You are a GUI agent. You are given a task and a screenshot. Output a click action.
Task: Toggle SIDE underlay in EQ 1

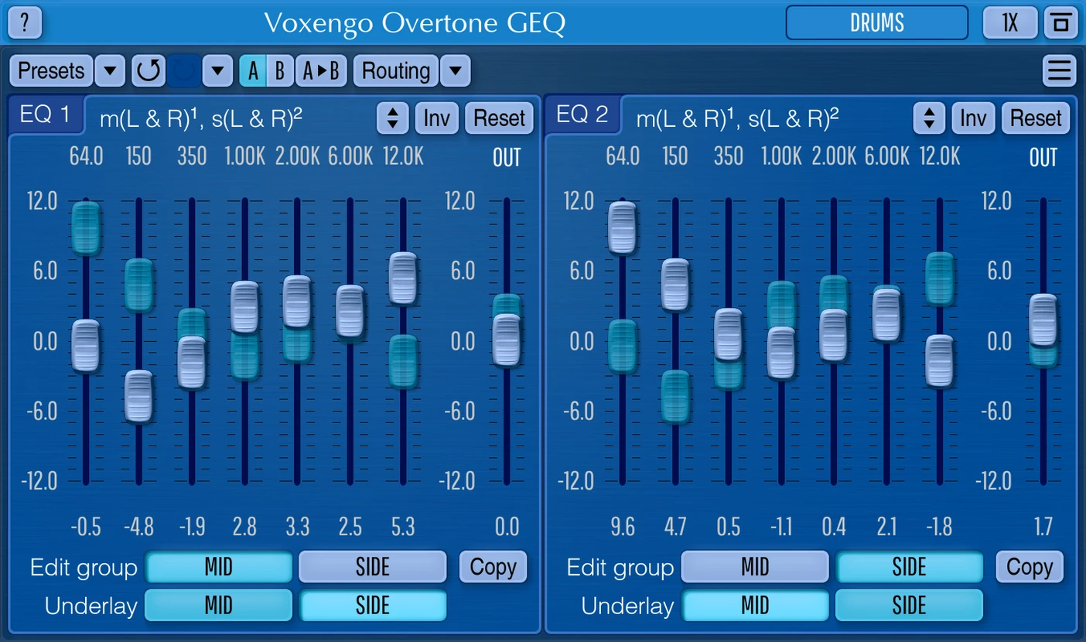tap(373, 605)
